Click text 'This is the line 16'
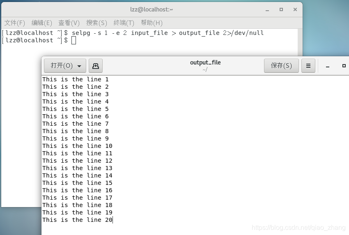The image size is (349, 235). tap(77, 190)
